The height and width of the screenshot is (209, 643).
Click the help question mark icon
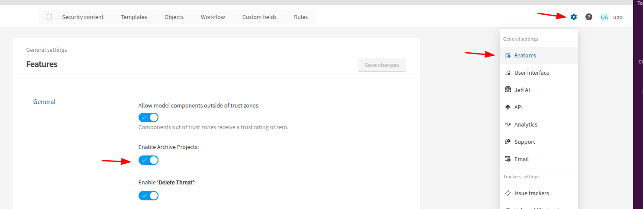pos(589,17)
